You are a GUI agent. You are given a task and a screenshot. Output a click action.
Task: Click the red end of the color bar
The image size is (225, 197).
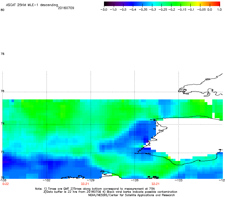click(218, 4)
